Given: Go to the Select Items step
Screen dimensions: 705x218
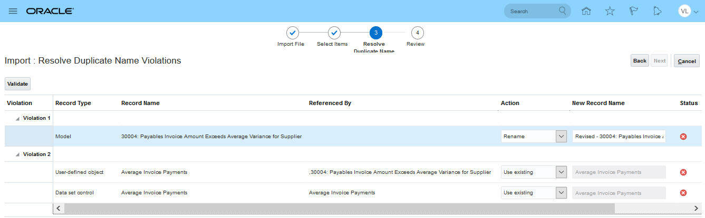Looking at the screenshot, I should (334, 33).
